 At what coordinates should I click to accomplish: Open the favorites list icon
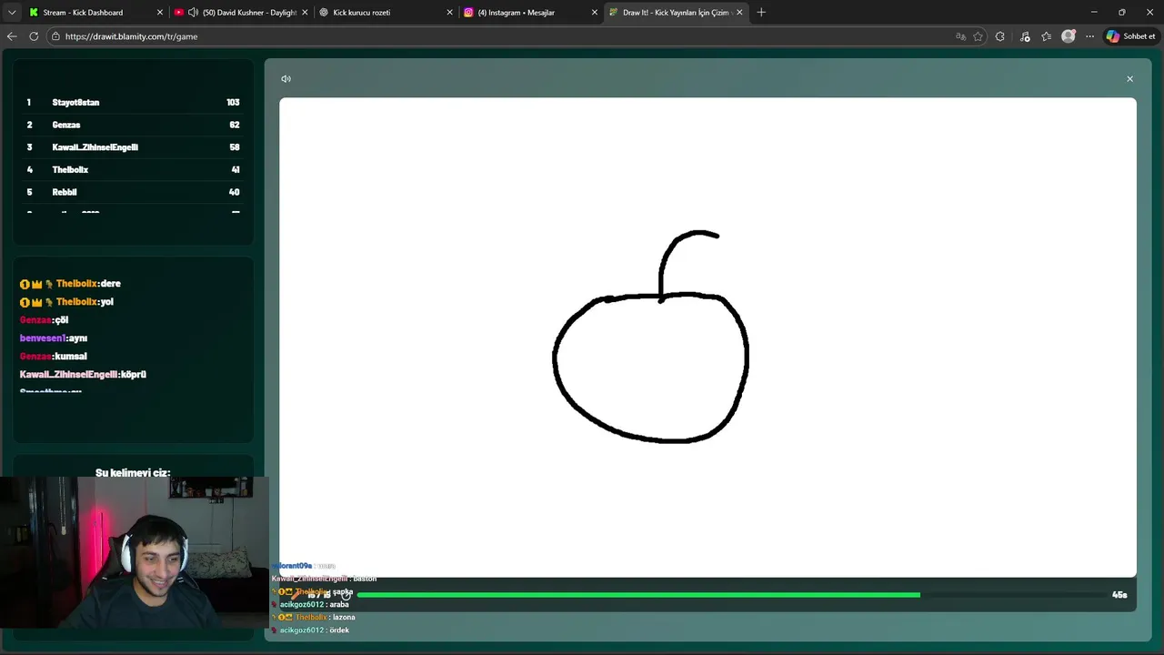click(x=1047, y=36)
